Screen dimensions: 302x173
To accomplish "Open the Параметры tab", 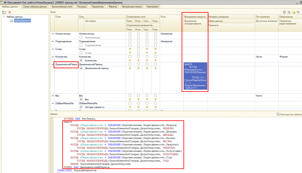I will (x=97, y=6).
